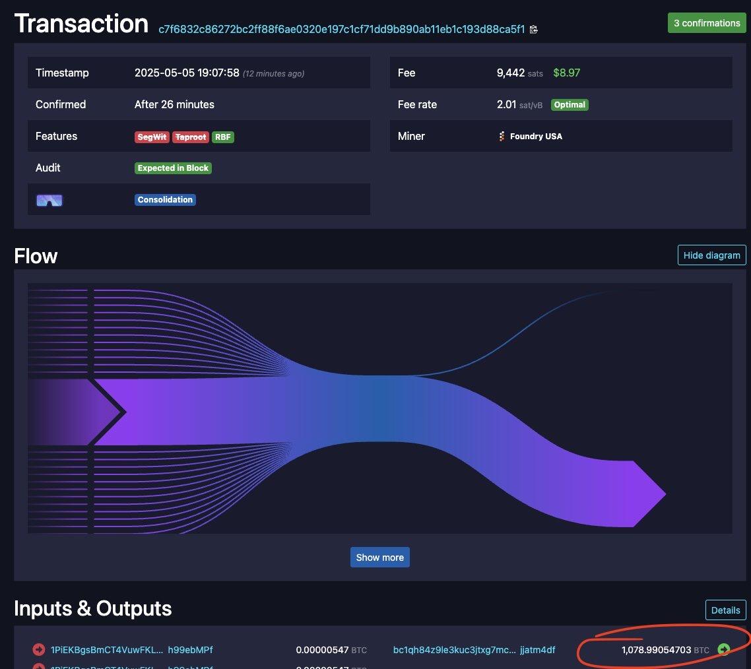Click the 0.00000547 BTC input amount
Viewport: 751px width, 669px height.
point(331,650)
